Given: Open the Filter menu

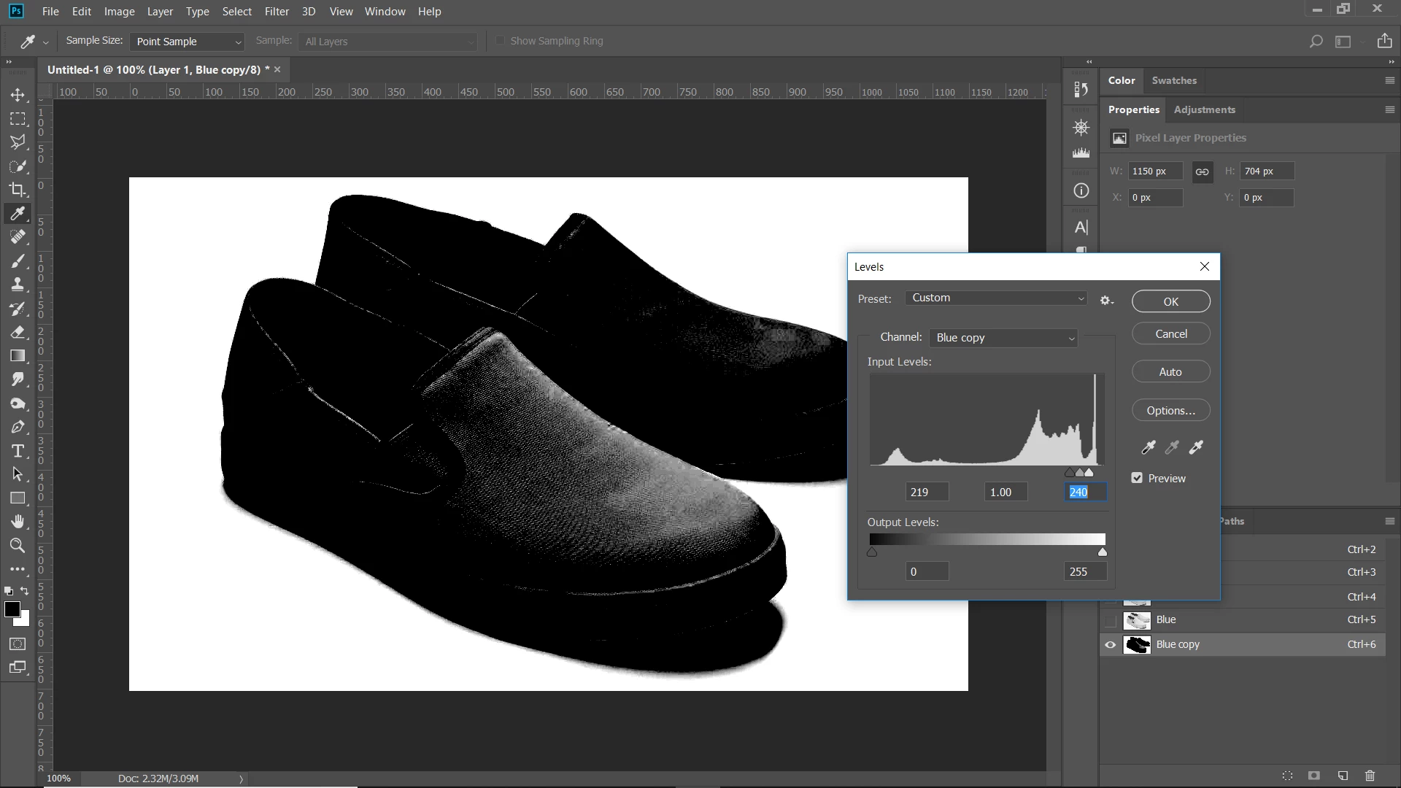Looking at the screenshot, I should pos(277,12).
